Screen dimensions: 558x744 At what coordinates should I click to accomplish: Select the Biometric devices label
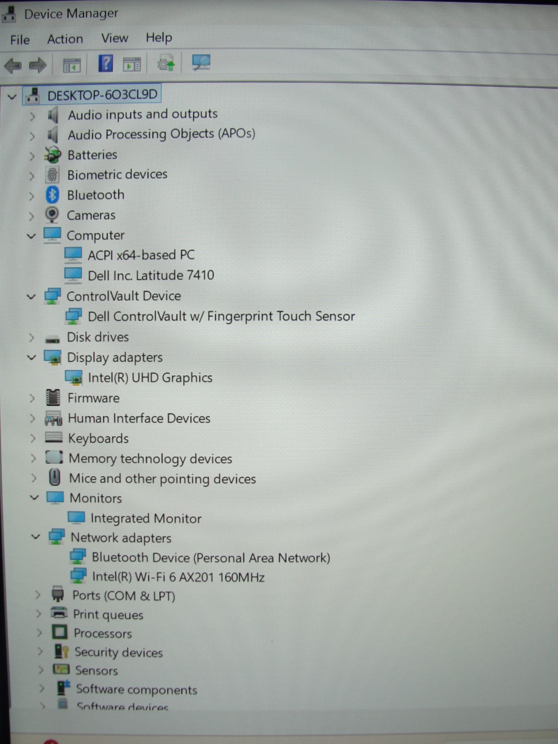117,175
